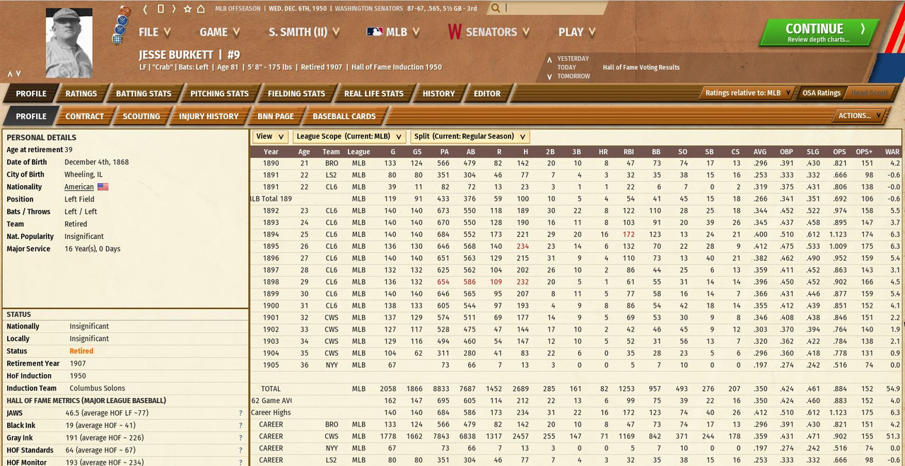Screen dimensions: 905x466
Task: Open the FILE menu dropdown
Action: point(155,32)
